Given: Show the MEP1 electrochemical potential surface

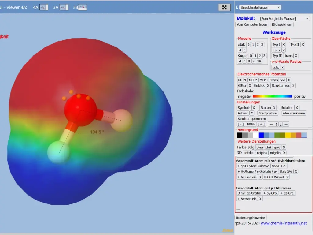Looking at the screenshot, I should pos(242,80).
